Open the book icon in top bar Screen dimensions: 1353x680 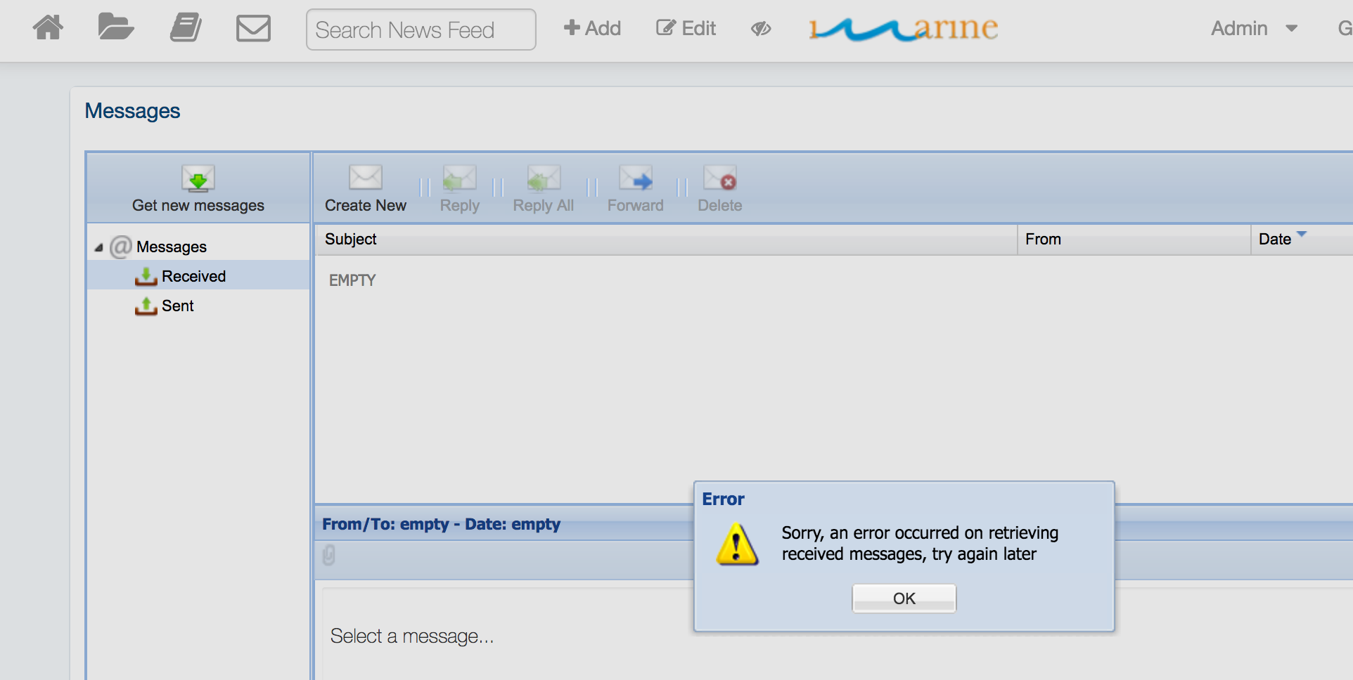[186, 28]
